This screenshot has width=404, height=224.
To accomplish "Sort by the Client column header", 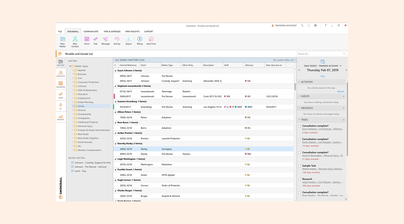I will [x=150, y=65].
